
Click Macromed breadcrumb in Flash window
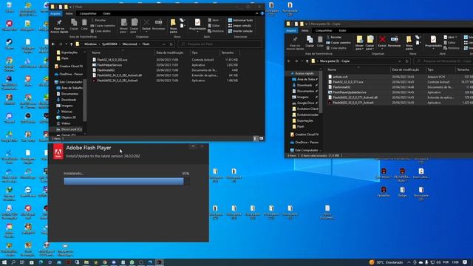coord(130,44)
